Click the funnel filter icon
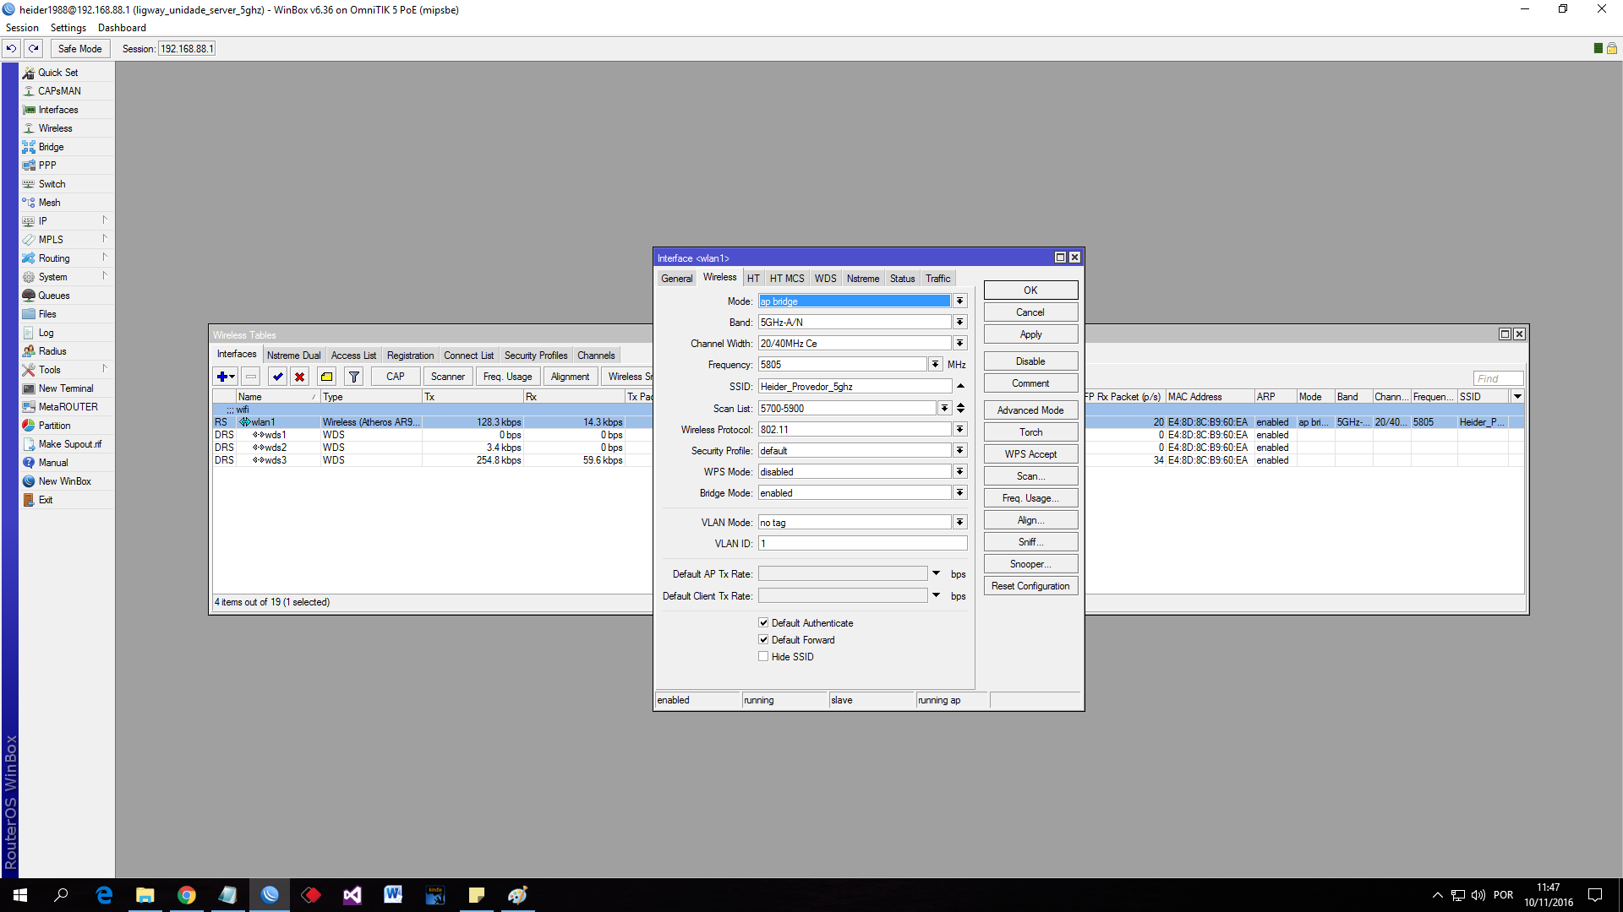The height and width of the screenshot is (912, 1623). (x=354, y=377)
